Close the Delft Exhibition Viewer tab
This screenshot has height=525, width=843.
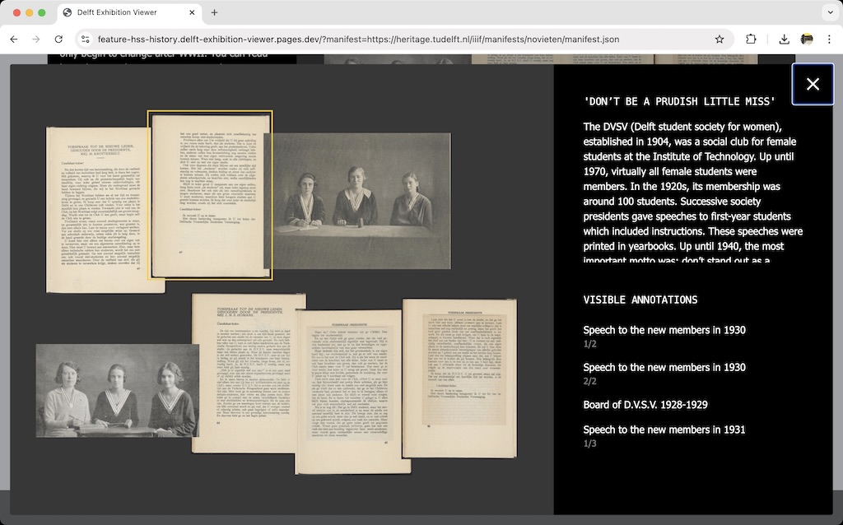pyautogui.click(x=192, y=12)
